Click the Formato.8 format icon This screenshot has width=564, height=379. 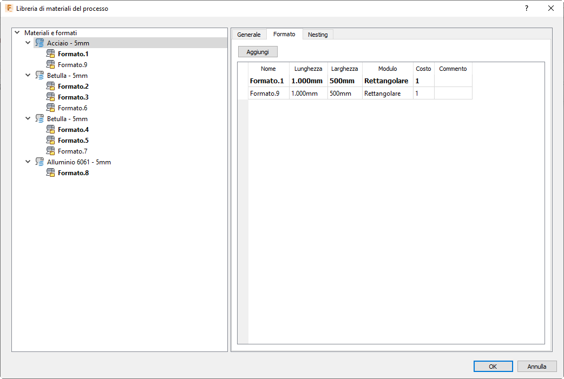pos(51,173)
